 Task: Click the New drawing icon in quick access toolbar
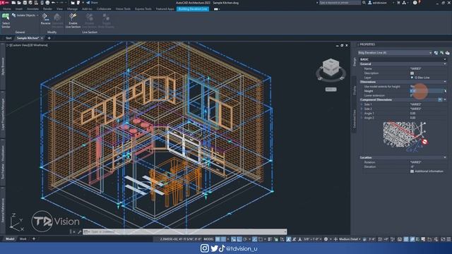(13, 3)
